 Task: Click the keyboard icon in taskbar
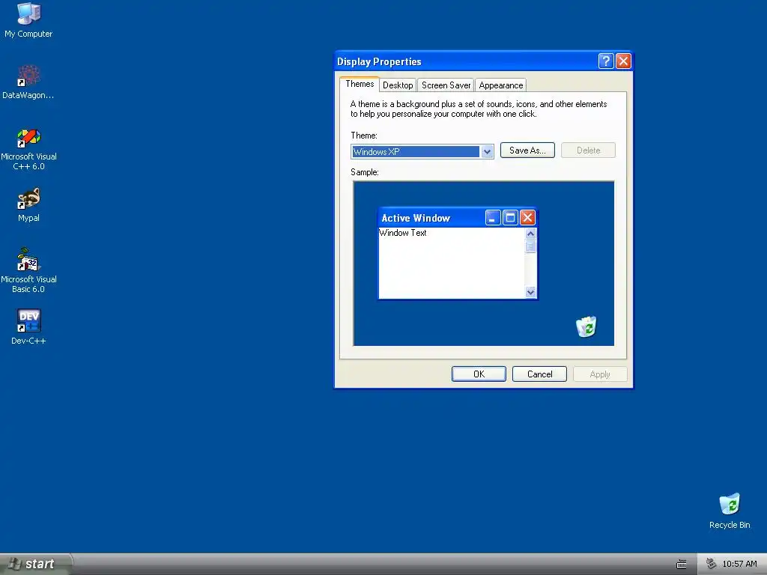click(x=681, y=565)
